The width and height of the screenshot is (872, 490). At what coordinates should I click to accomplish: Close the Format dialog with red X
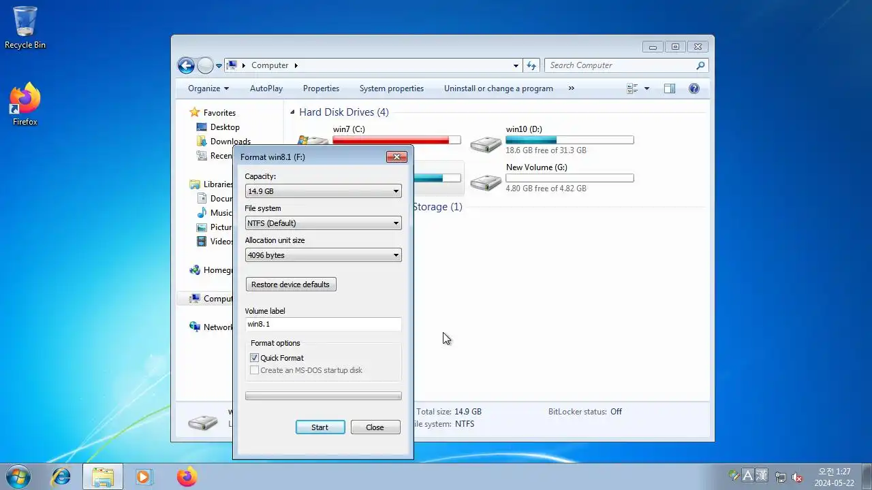[396, 157]
